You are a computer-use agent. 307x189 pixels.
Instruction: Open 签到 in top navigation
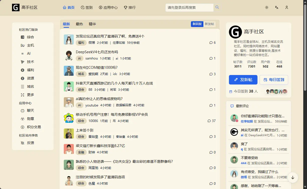pyautogui.click(x=87, y=7)
